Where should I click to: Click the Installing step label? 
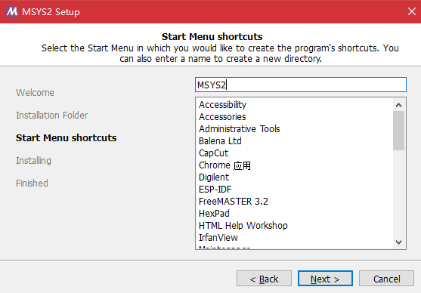point(33,160)
